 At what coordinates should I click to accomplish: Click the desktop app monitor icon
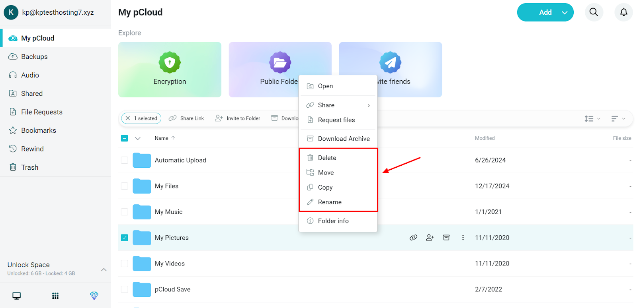pos(17,296)
